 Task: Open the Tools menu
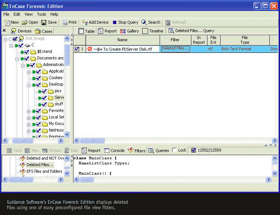[41, 14]
